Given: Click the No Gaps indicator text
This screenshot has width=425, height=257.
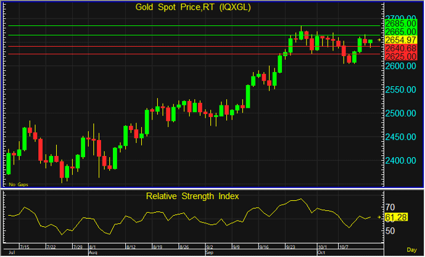Looking at the screenshot, I should [x=19, y=184].
